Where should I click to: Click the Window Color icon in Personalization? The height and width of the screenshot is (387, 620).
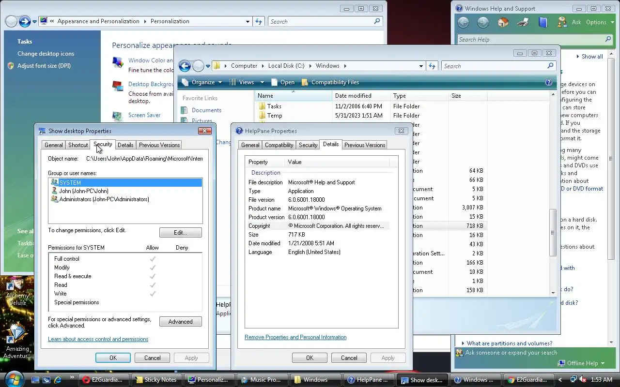118,62
